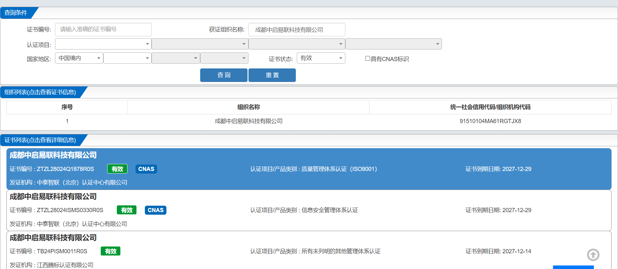
Task: Click expiry date 2027-12-14
Action: click(517, 251)
